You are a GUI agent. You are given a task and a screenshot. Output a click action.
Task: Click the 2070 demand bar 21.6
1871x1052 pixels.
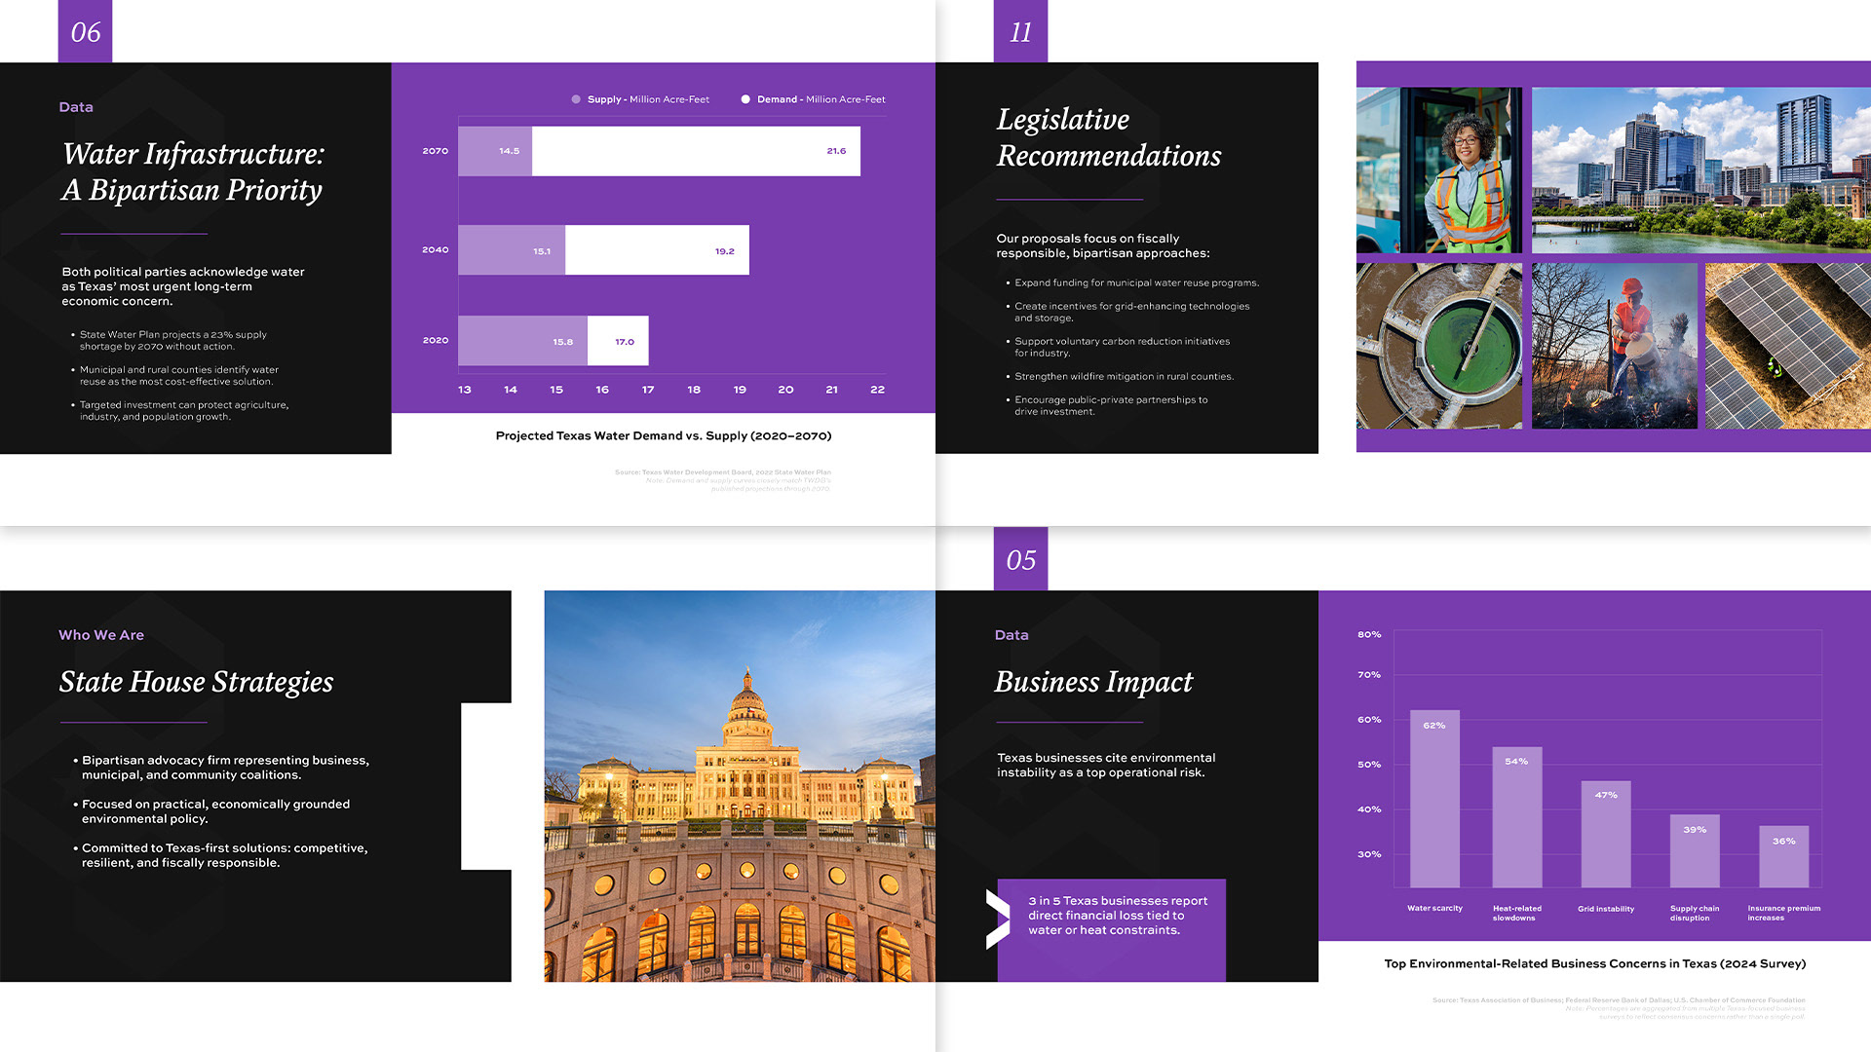pos(696,151)
